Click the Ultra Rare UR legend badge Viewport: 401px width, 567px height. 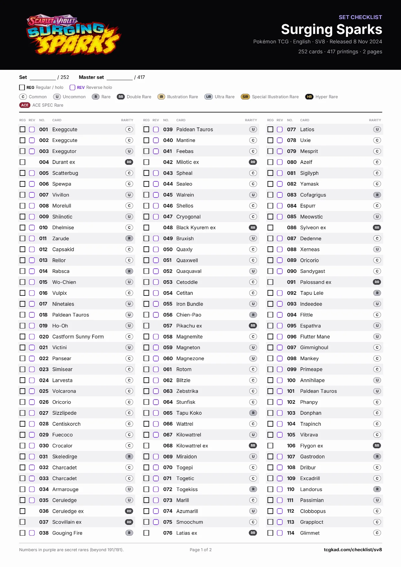(209, 97)
